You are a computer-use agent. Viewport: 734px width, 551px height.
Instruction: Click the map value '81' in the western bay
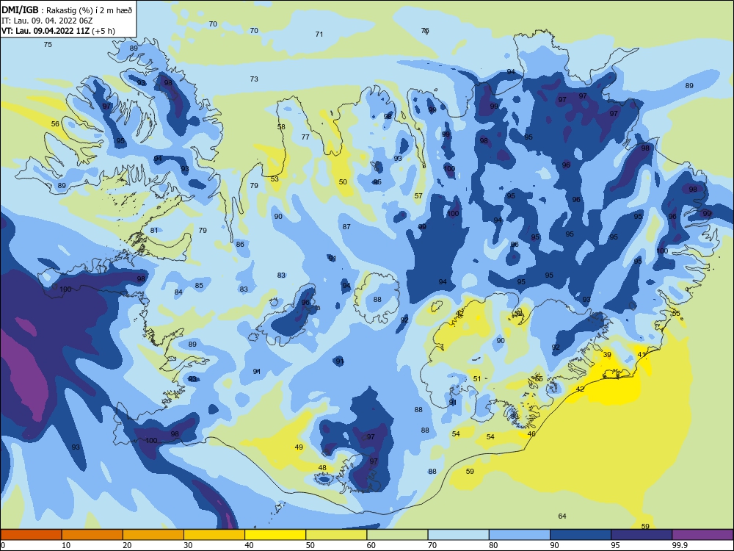tap(154, 231)
